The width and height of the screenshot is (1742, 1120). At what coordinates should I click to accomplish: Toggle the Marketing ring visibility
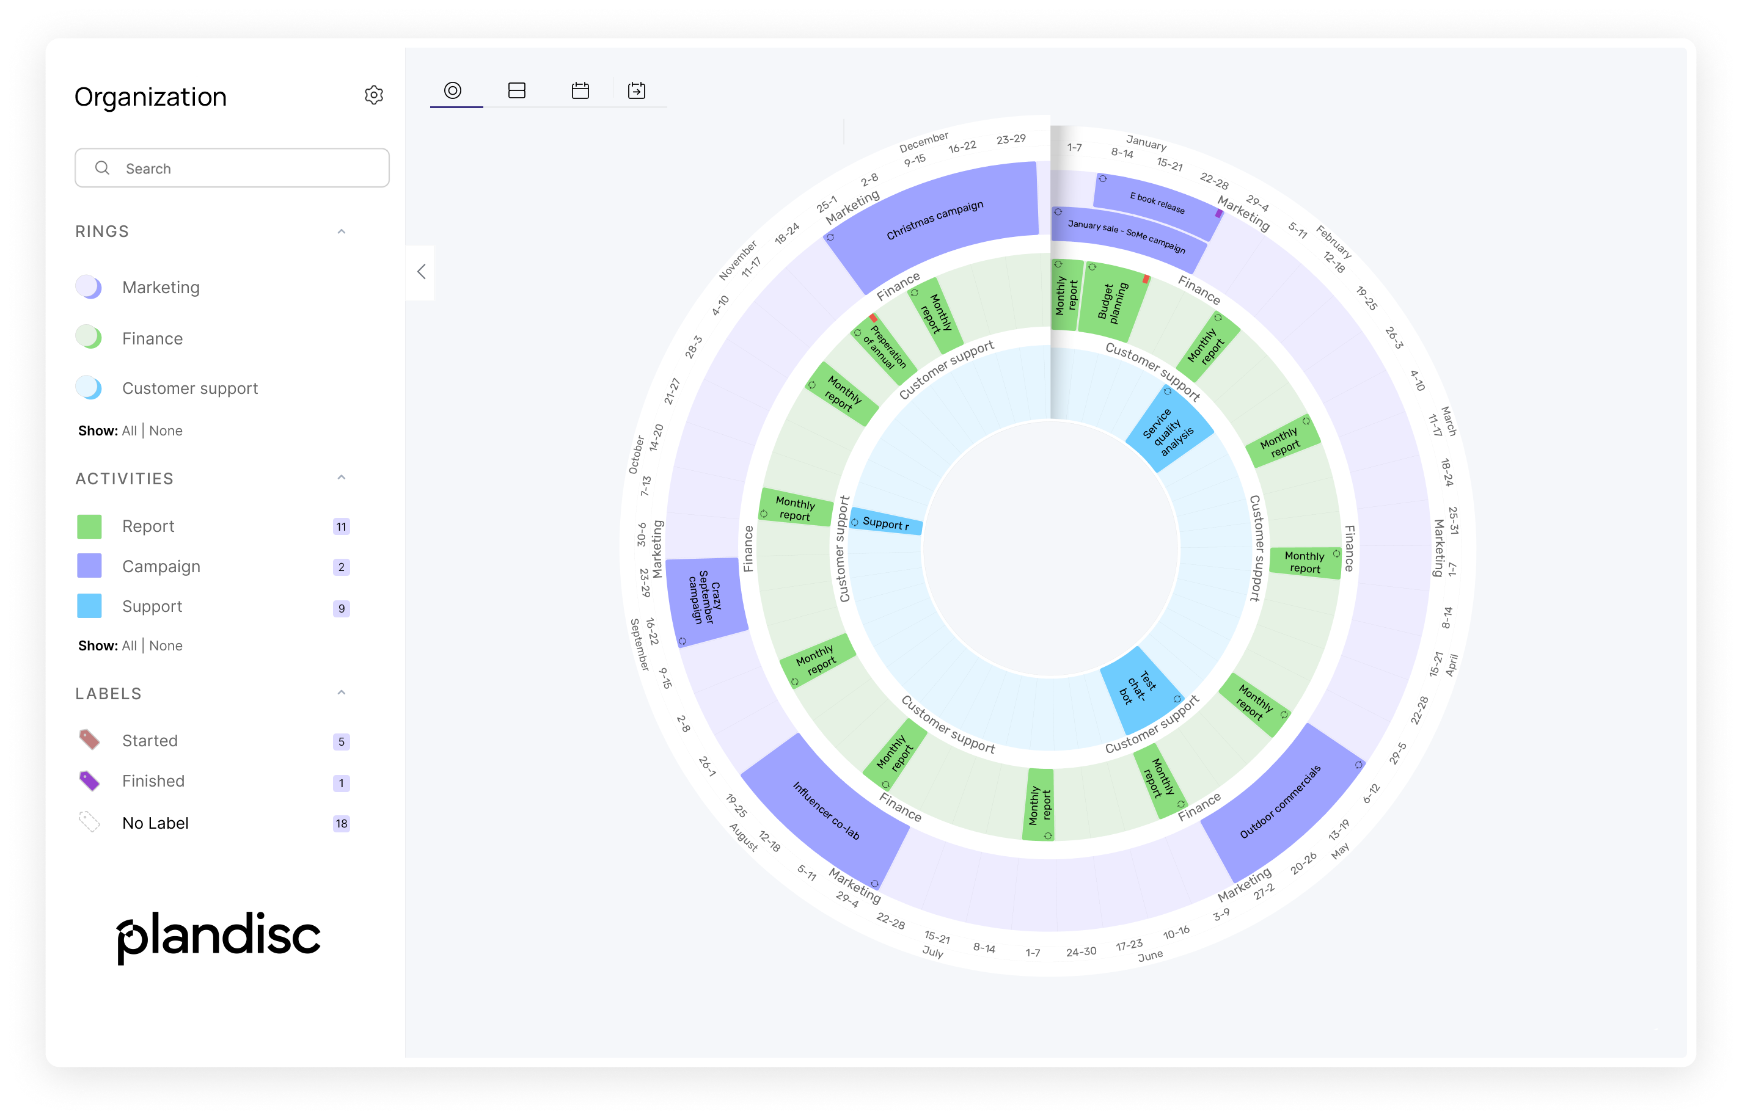(x=88, y=286)
